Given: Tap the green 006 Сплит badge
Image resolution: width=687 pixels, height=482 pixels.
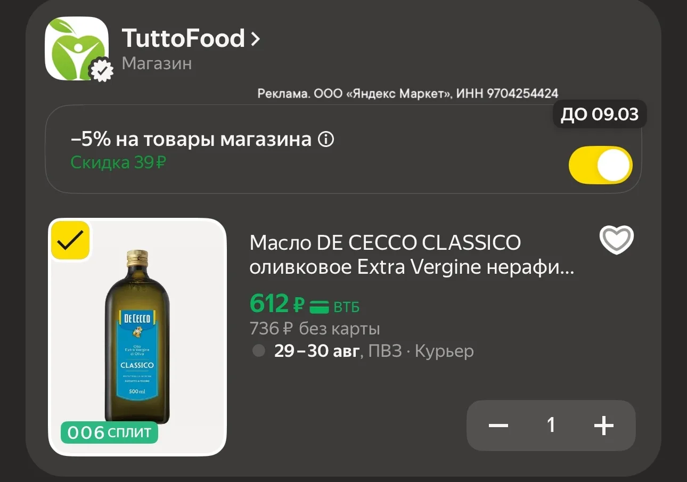Looking at the screenshot, I should (109, 432).
